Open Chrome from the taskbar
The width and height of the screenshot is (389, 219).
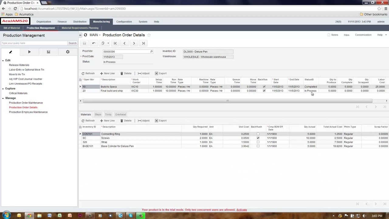tap(29, 216)
